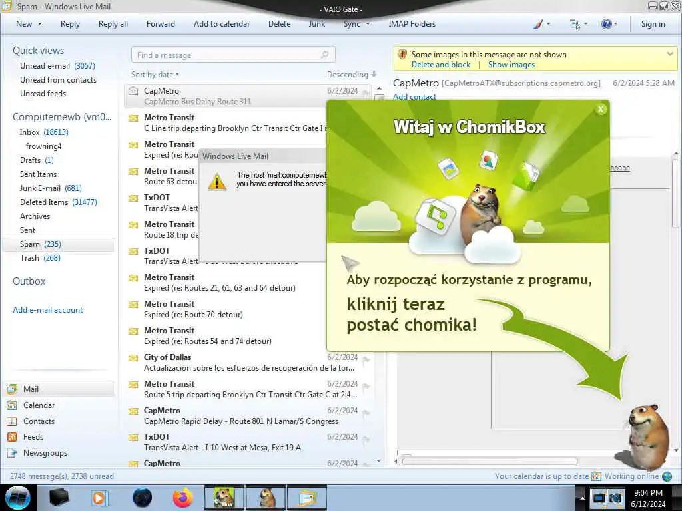
Task: Click the Contacts shortcut icon
Action: point(12,421)
